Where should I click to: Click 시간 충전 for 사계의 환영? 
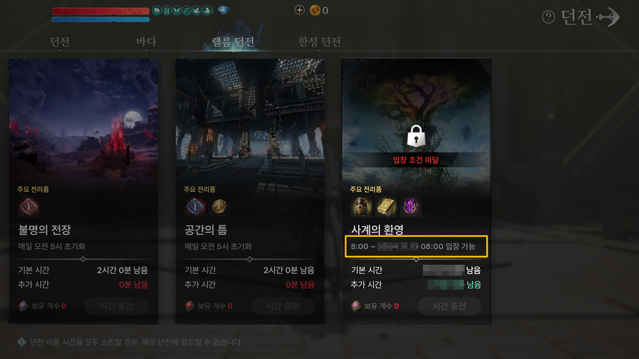[449, 306]
